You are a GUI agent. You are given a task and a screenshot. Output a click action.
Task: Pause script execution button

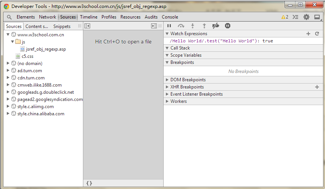pos(169,26)
